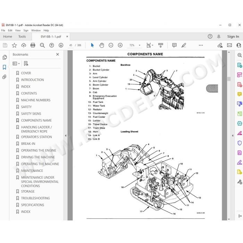Click the page number input field

(x=71, y=45)
